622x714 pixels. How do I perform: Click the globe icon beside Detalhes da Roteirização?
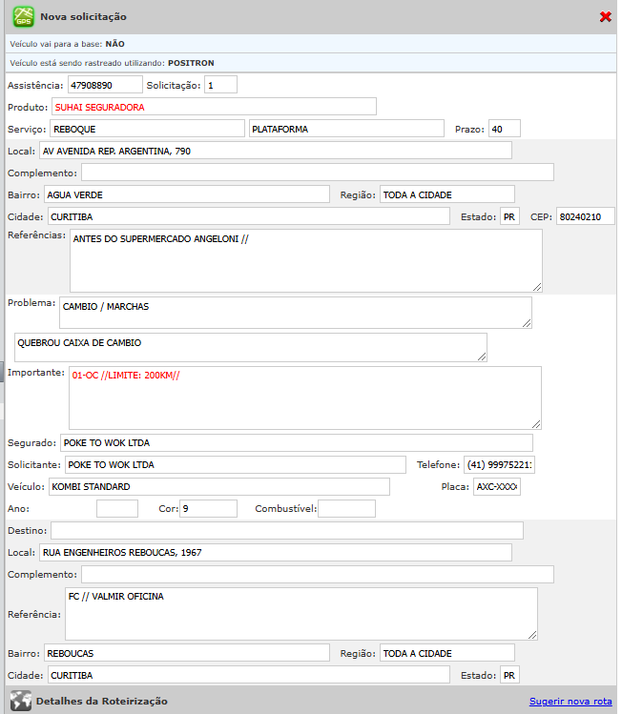click(x=21, y=701)
